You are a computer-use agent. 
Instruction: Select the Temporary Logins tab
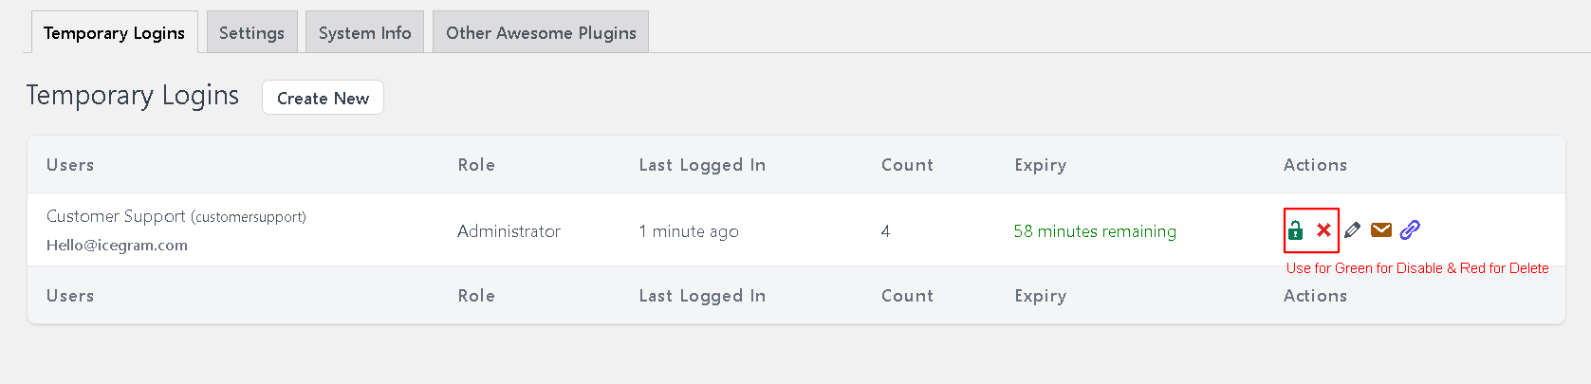(x=114, y=33)
